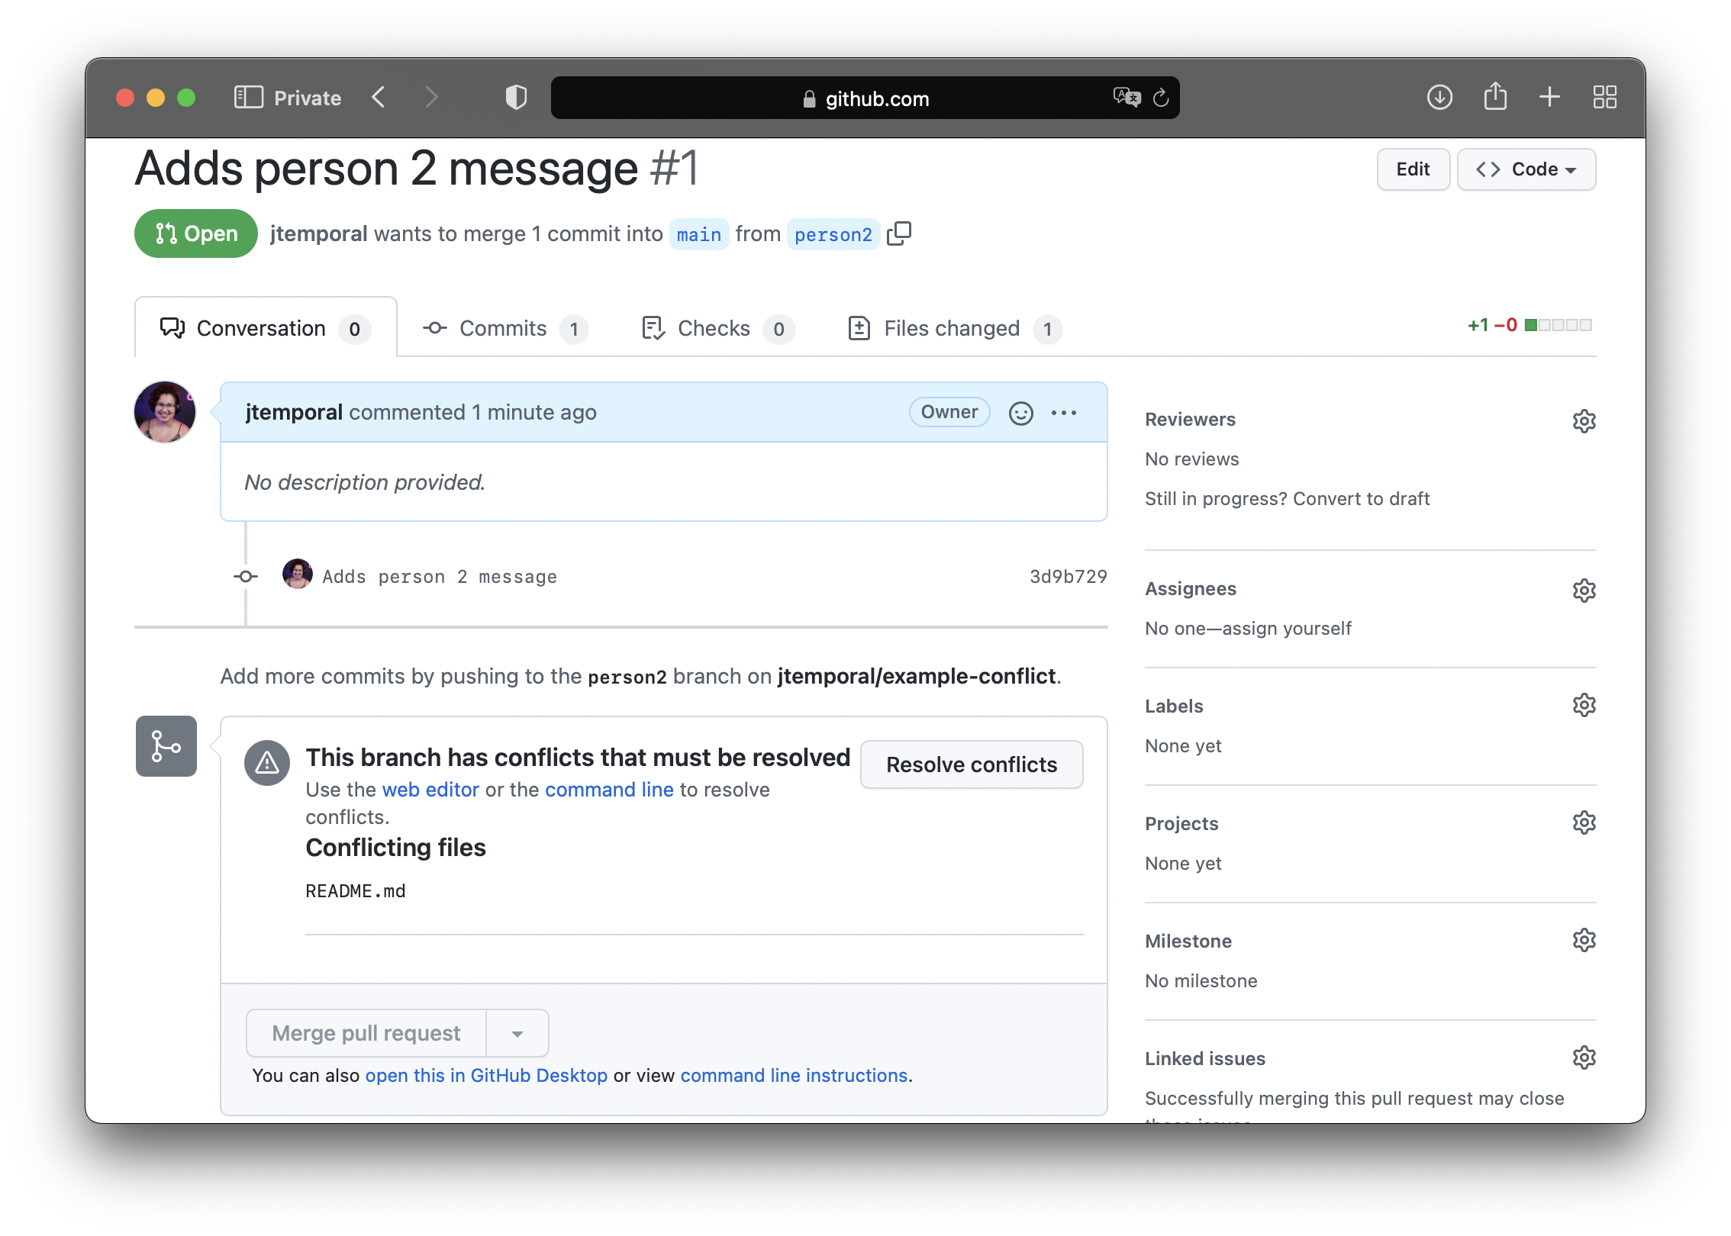Click the emoji reaction button on comment

click(x=1020, y=412)
